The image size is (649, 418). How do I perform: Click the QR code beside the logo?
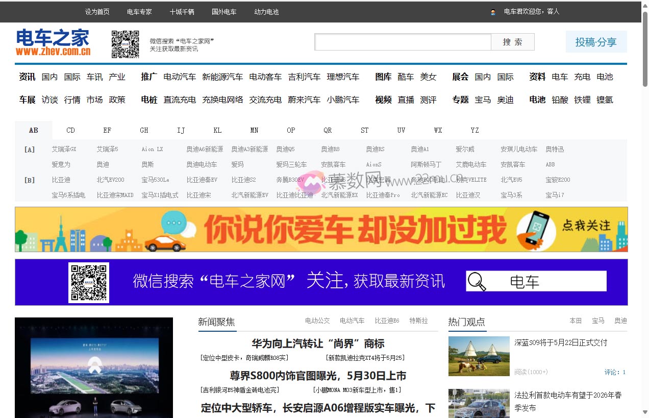(125, 44)
